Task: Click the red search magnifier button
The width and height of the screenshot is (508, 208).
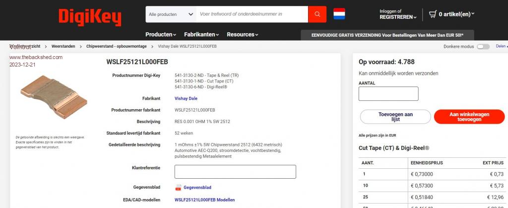Action: [x=317, y=14]
